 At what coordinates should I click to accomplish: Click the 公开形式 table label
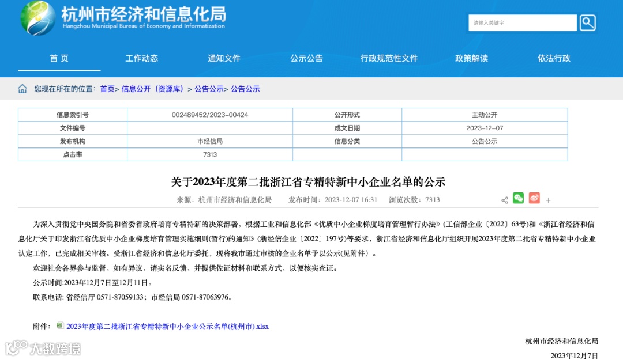point(347,115)
